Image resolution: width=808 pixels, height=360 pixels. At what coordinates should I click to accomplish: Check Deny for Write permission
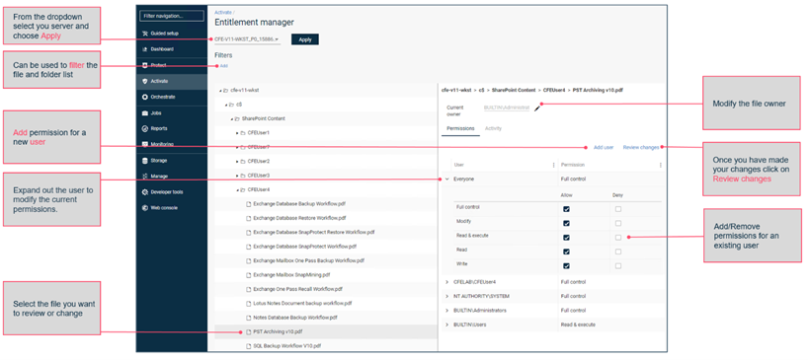click(617, 266)
